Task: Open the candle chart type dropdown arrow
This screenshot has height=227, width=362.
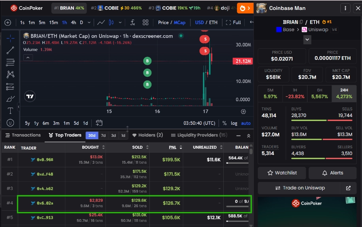Action: point(120,23)
